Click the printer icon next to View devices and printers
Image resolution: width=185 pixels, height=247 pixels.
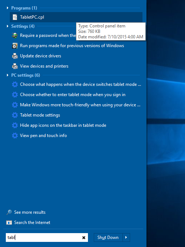point(15,66)
